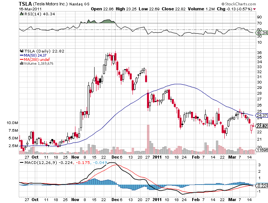Viewport: 268px width, 203px height.
Task: Click the red -0.175 signal value in MACD legend
Action: [x=83, y=162]
